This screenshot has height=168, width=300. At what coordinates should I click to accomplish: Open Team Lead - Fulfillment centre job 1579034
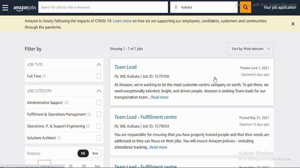click(146, 117)
